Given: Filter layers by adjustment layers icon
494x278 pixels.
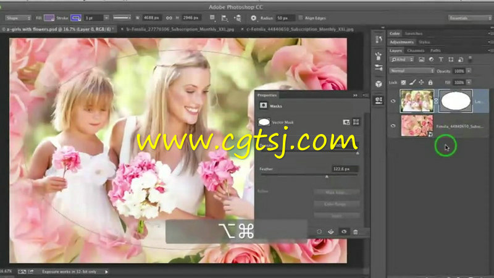Looking at the screenshot, I should click(431, 59).
